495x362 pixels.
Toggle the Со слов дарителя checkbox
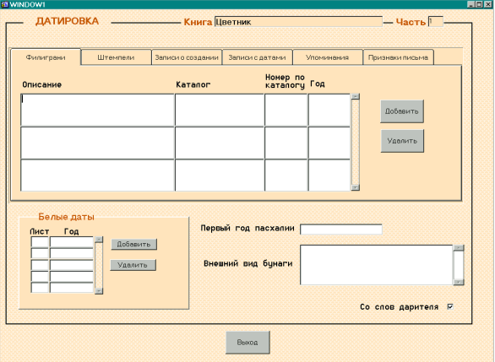coord(450,306)
